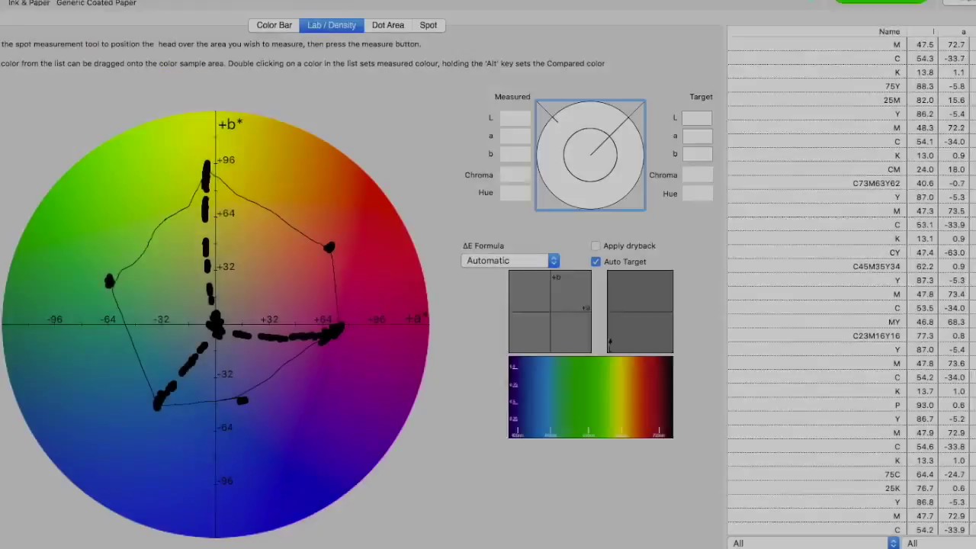Click the Target L value field

[x=697, y=117]
